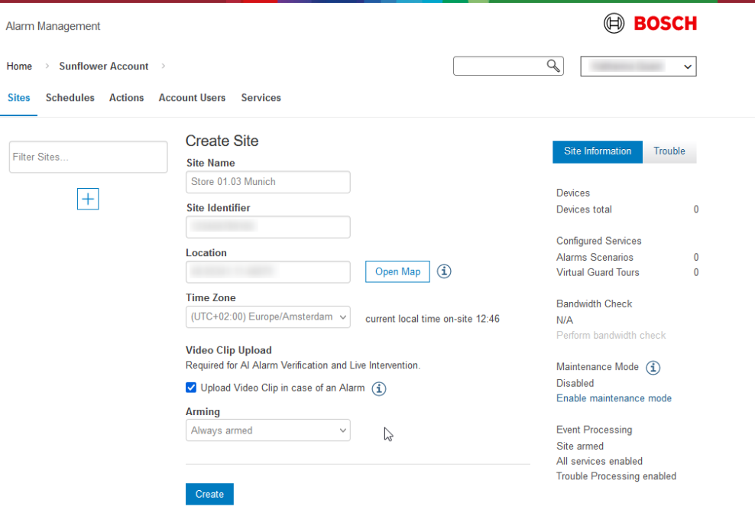
Task: Go to the Services tab
Action: point(261,98)
